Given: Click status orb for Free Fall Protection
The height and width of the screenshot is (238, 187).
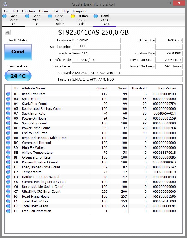Looking at the screenshot, I should tap(8, 211).
